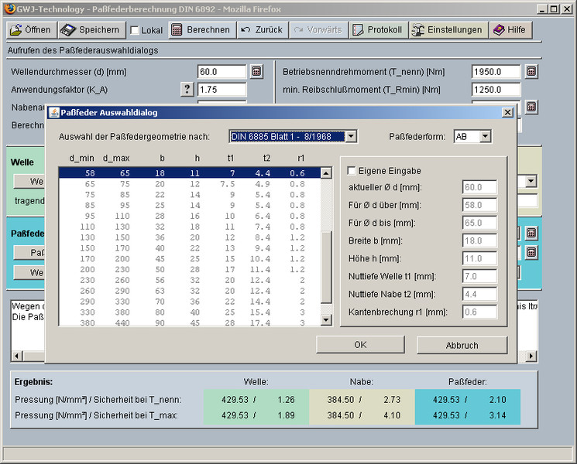This screenshot has width=577, height=464.
Task: Expand the DIN 6885 Blatt 1 geometry dropdown
Action: pyautogui.click(x=351, y=137)
